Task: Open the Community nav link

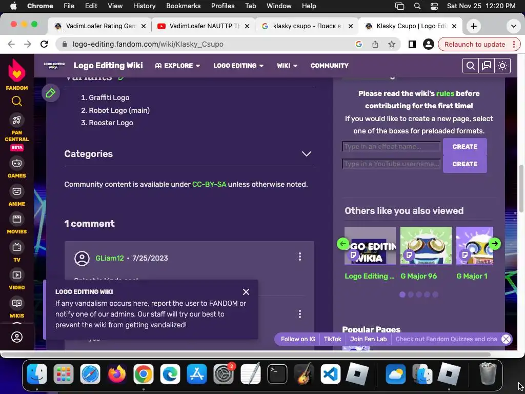Action: [x=330, y=66]
